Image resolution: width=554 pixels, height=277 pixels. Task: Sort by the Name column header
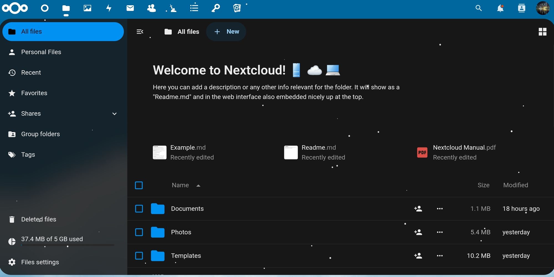pos(180,185)
